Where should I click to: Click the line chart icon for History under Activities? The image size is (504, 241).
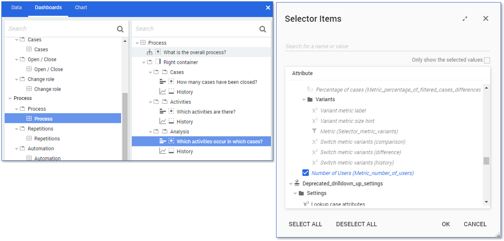[x=163, y=122]
